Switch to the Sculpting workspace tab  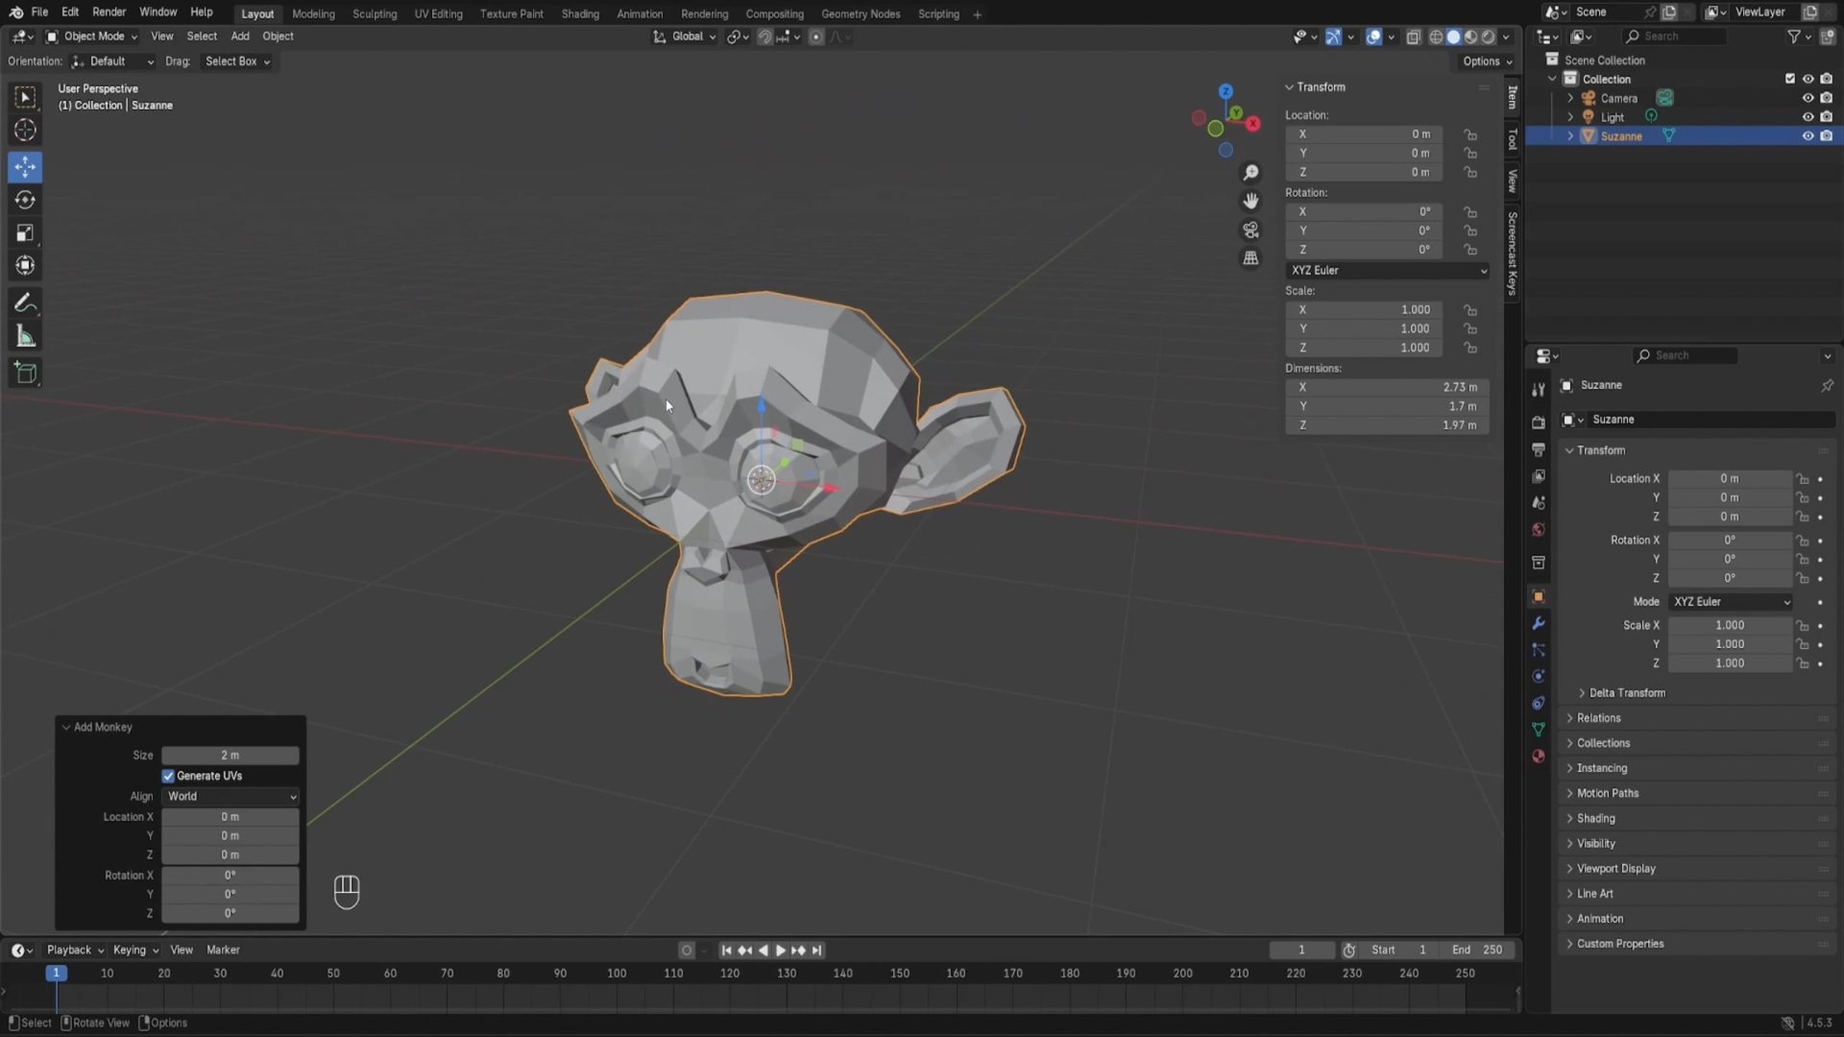[x=374, y=13]
